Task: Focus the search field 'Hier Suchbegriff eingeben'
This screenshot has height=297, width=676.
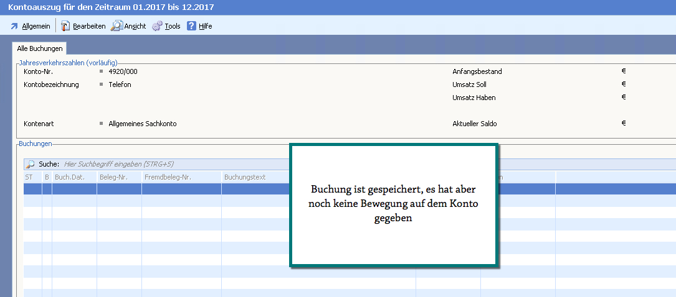Action: pyautogui.click(x=118, y=164)
